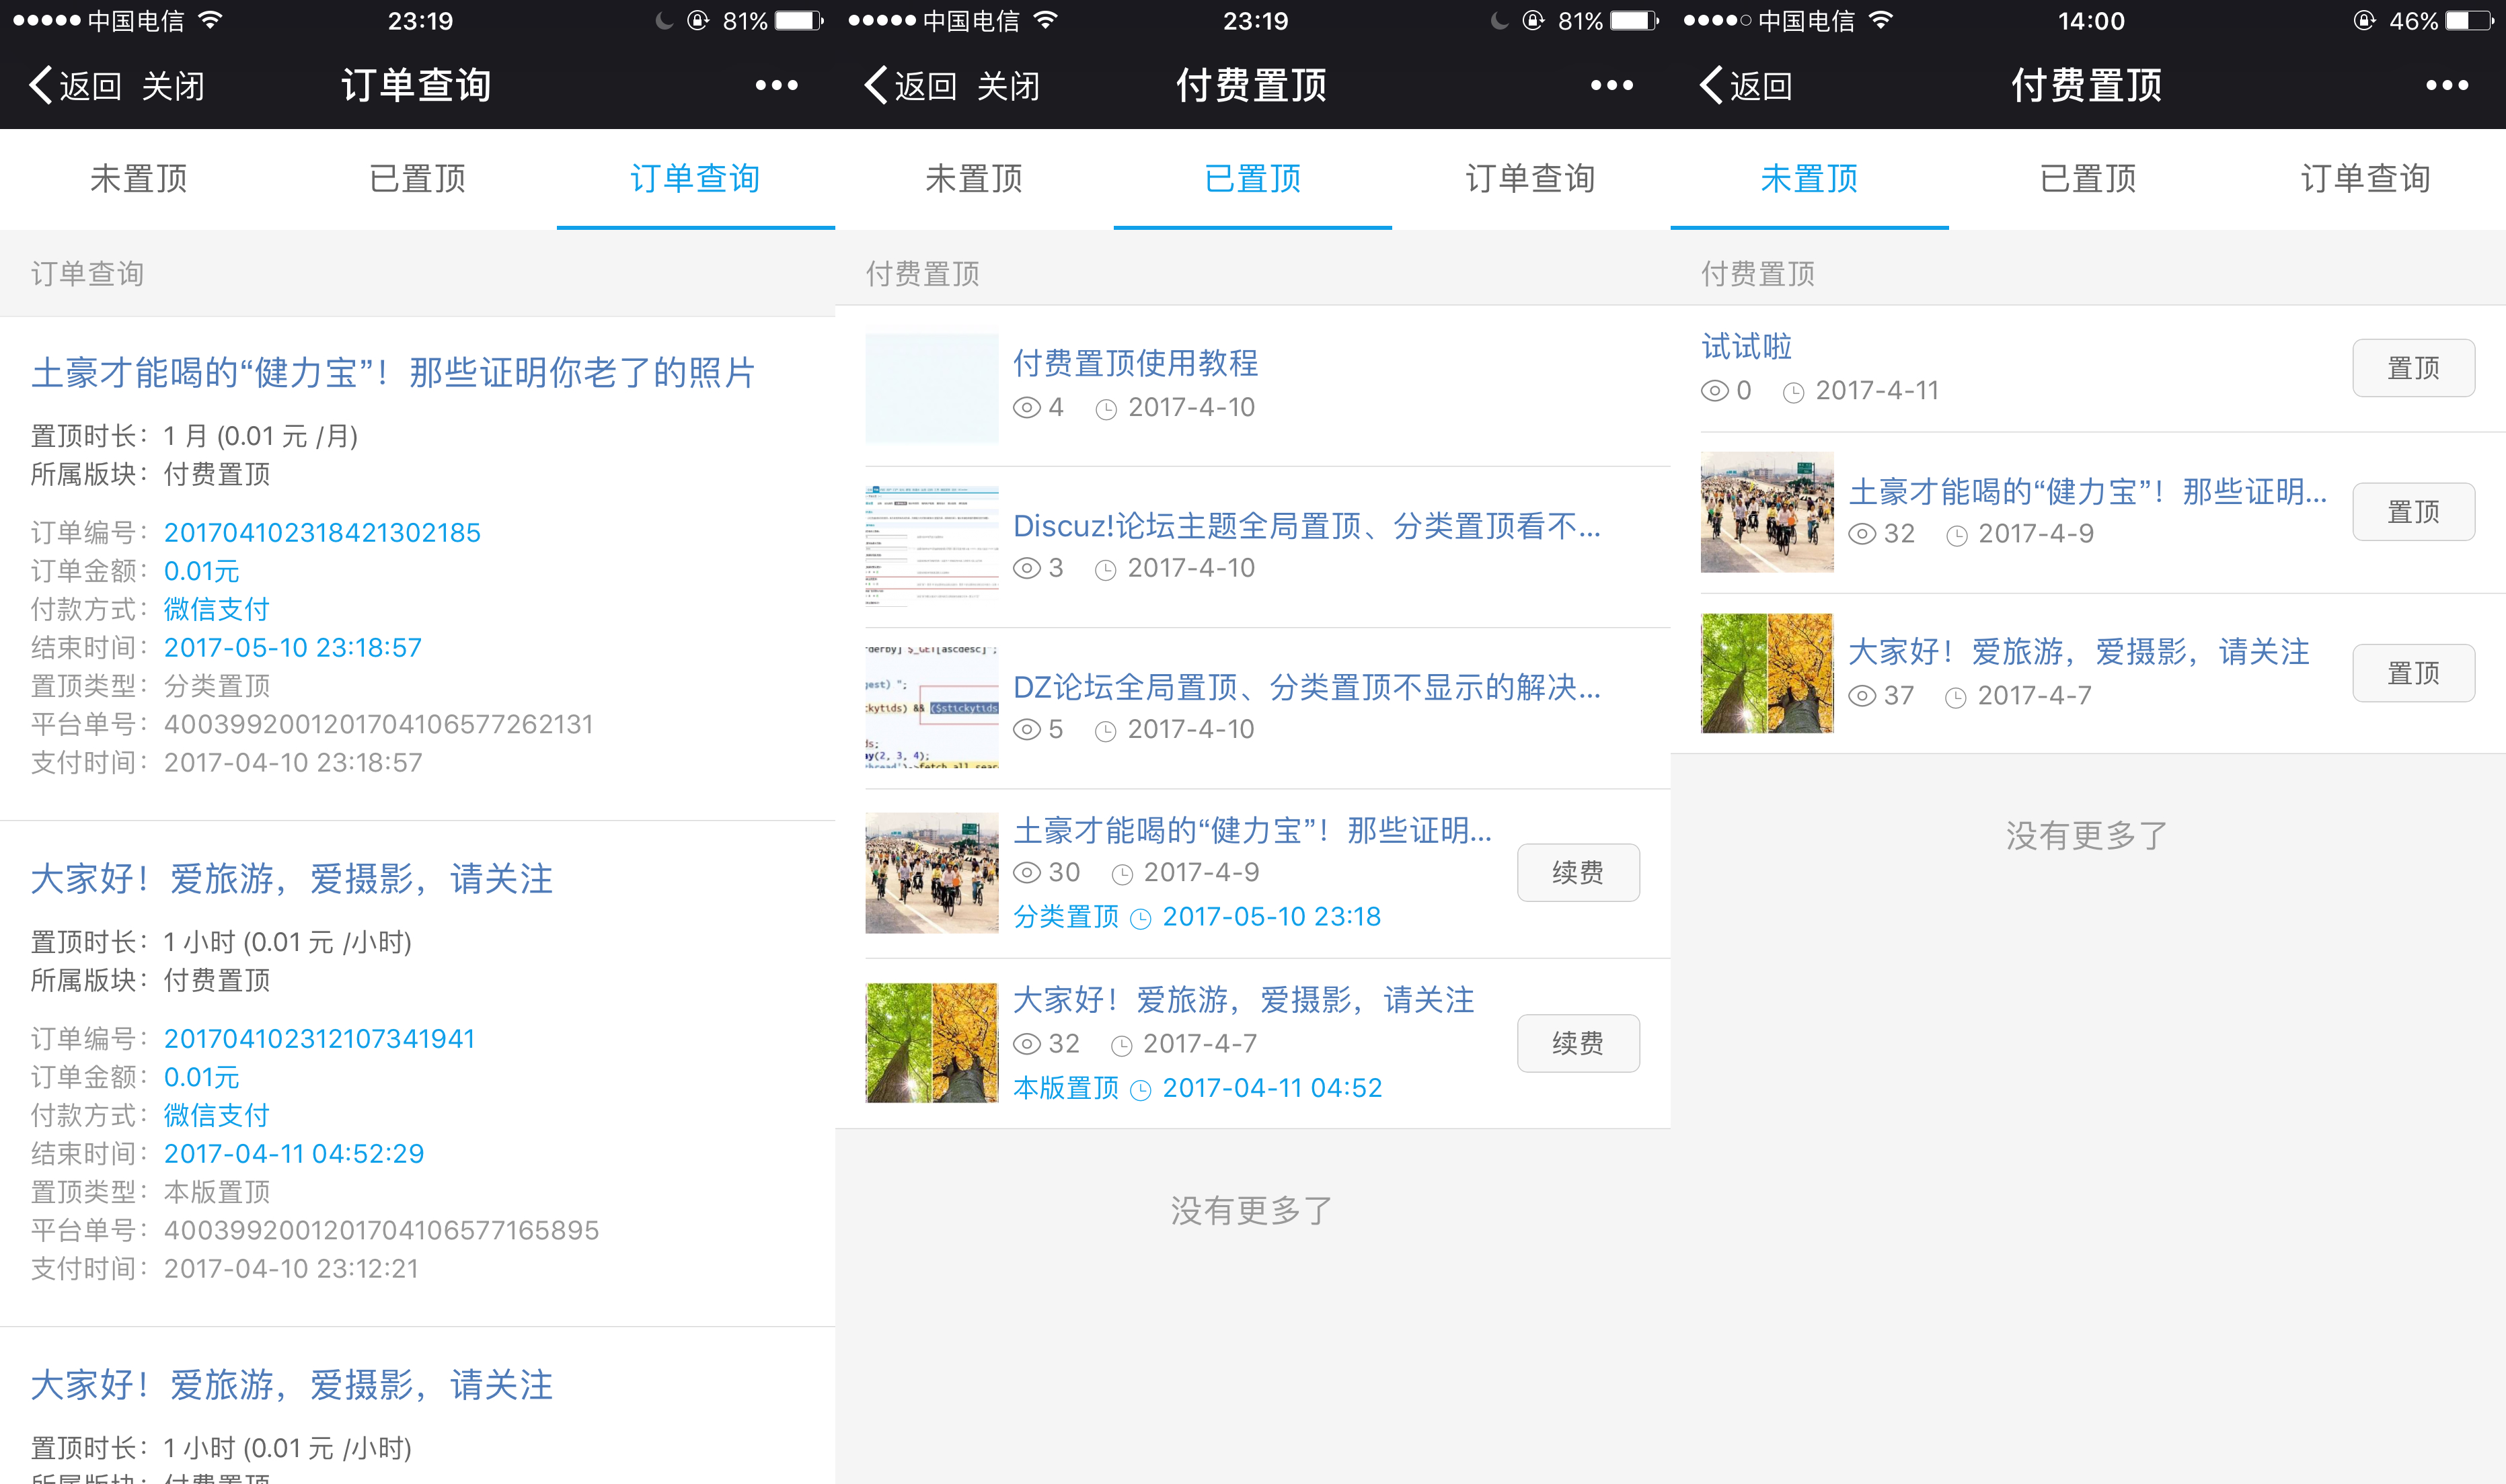Open 订单查询 tab on right screen

coord(2366,179)
